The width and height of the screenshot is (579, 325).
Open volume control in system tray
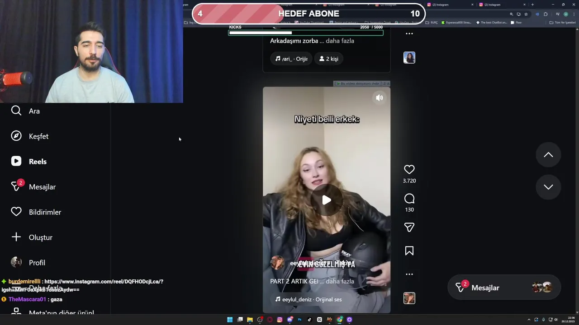click(555, 320)
